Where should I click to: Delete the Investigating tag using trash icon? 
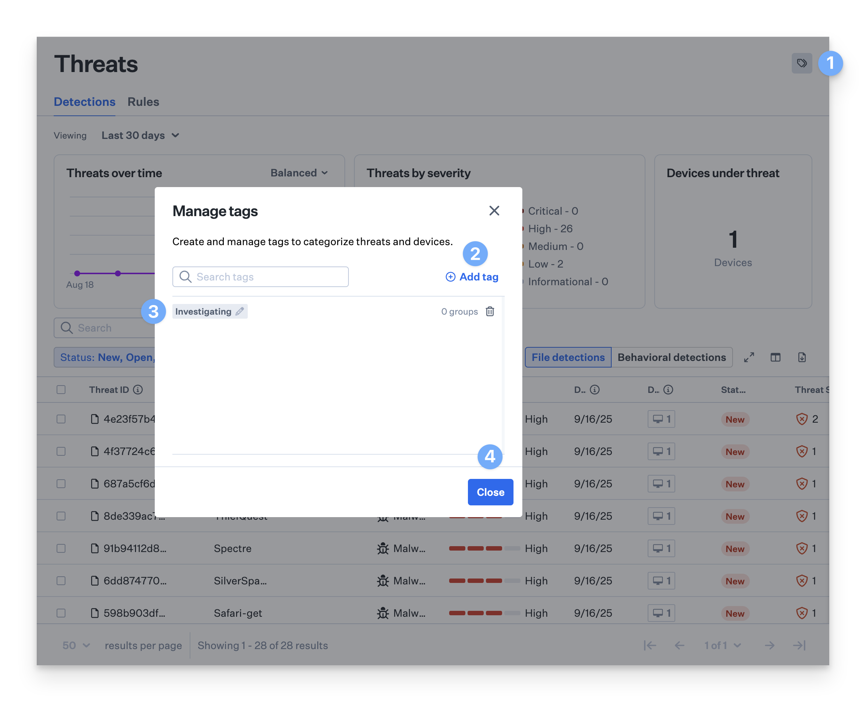click(x=490, y=311)
